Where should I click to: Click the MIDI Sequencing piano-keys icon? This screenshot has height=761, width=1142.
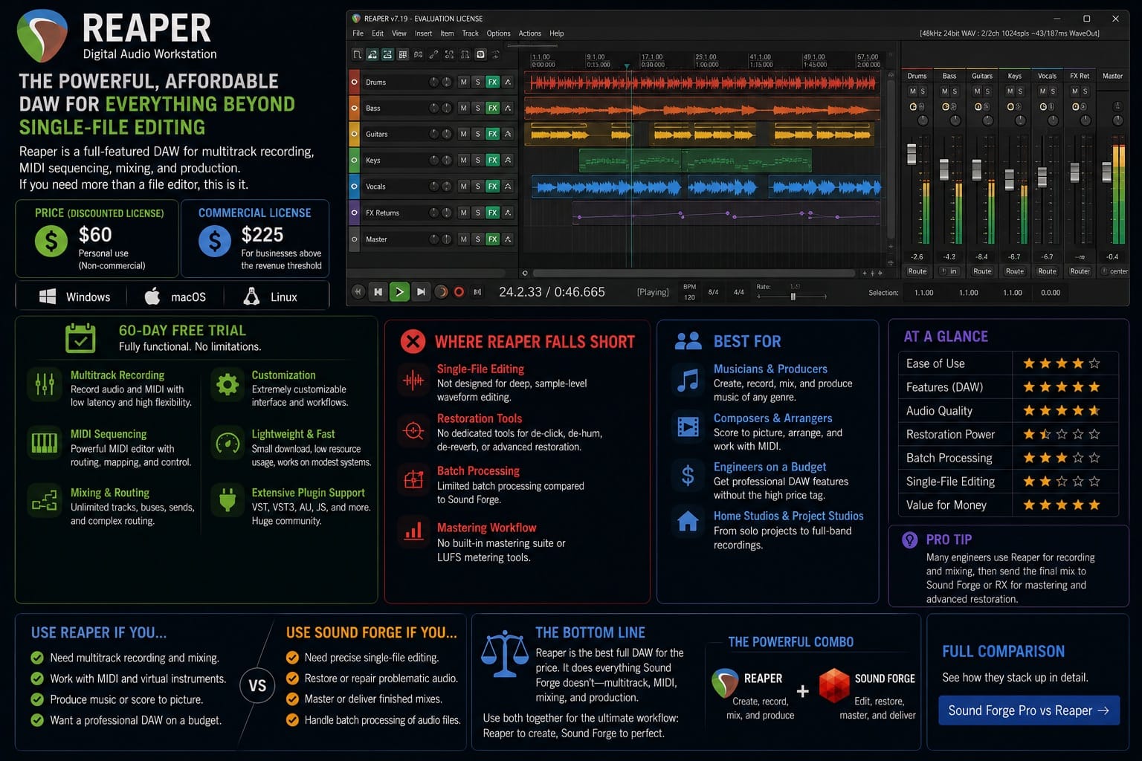[x=45, y=443]
